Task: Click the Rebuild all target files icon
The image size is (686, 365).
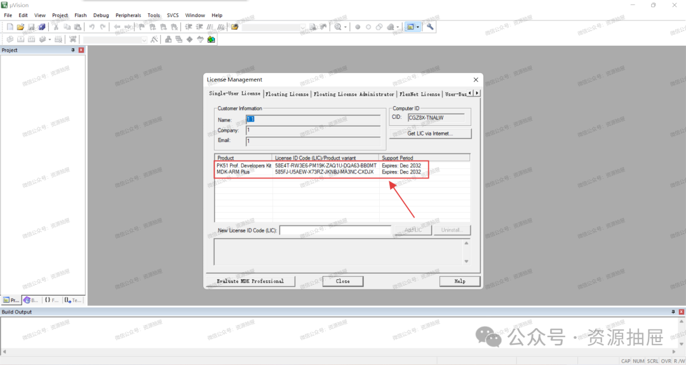Action: tap(31, 39)
